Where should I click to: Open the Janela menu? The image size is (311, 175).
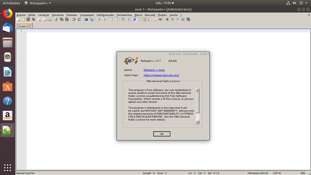(173, 15)
